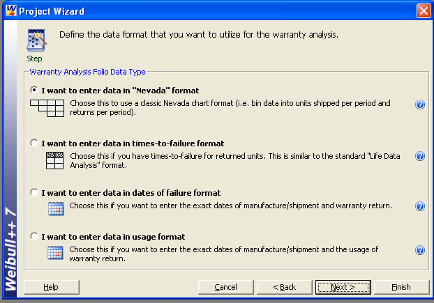Viewport: 434px width, 303px height.
Task: Open help for the times-to-failure option
Action: tap(420, 156)
